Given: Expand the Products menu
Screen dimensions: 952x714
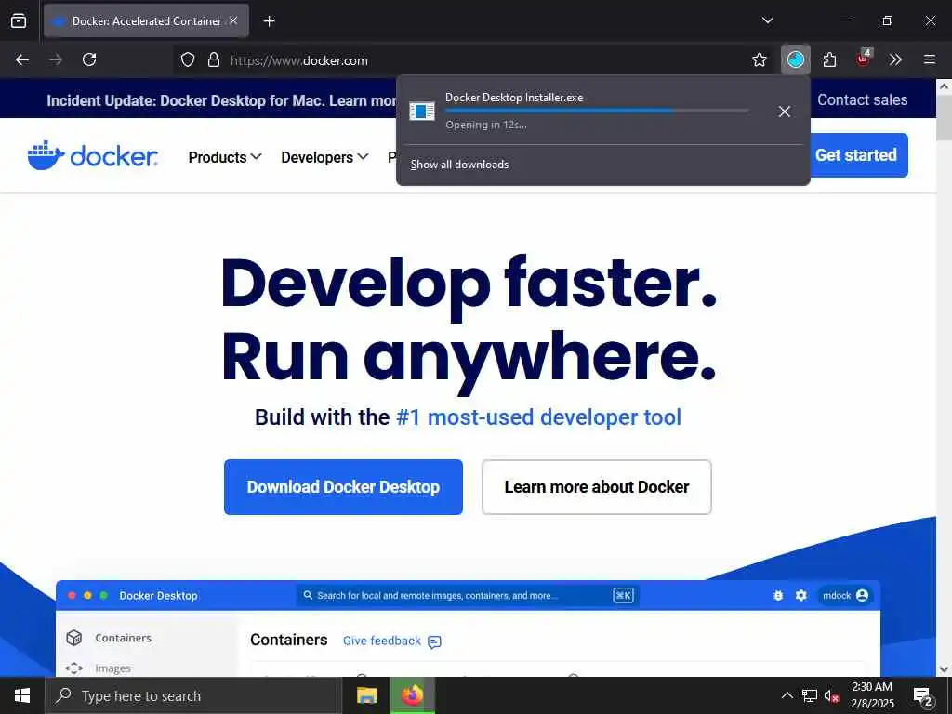Looking at the screenshot, I should click(x=225, y=157).
